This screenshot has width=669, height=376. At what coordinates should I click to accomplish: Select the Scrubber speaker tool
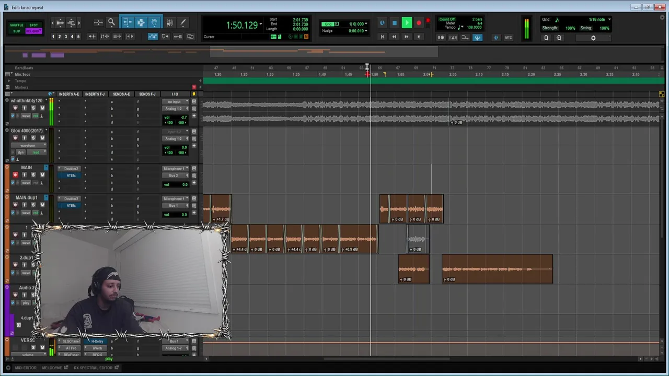[x=169, y=22]
